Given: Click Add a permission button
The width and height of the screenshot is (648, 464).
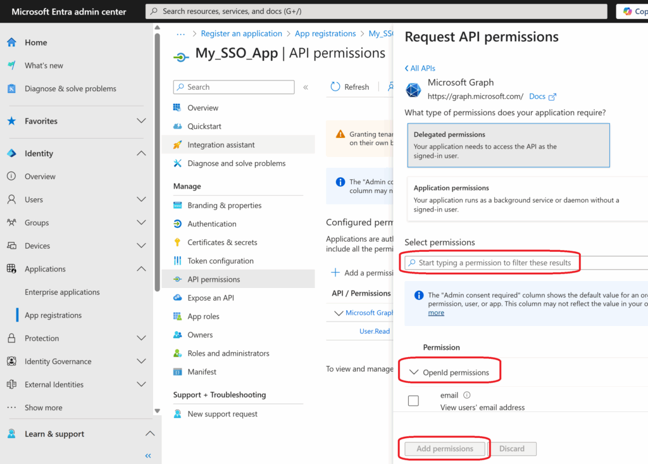Looking at the screenshot, I should (x=362, y=273).
